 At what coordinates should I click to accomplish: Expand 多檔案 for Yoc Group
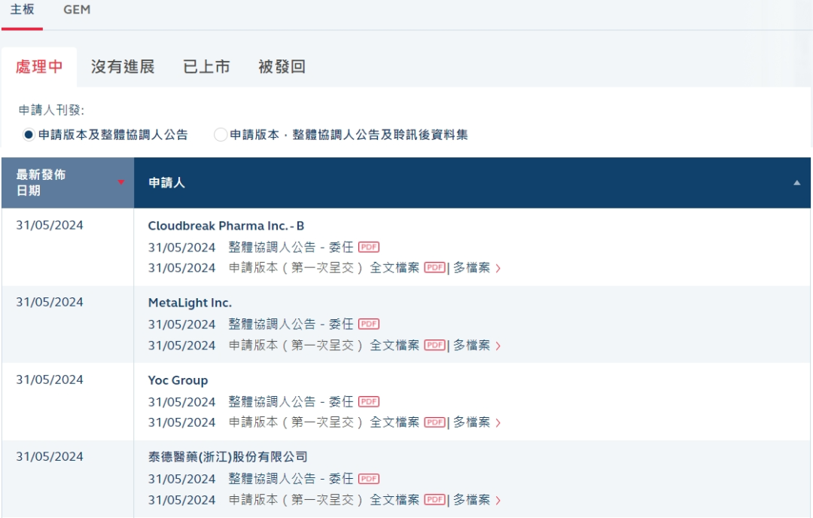(476, 423)
